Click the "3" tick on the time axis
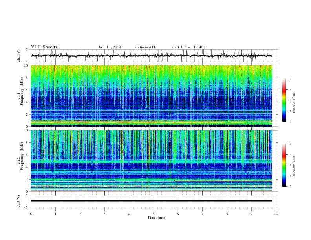 point(105,214)
